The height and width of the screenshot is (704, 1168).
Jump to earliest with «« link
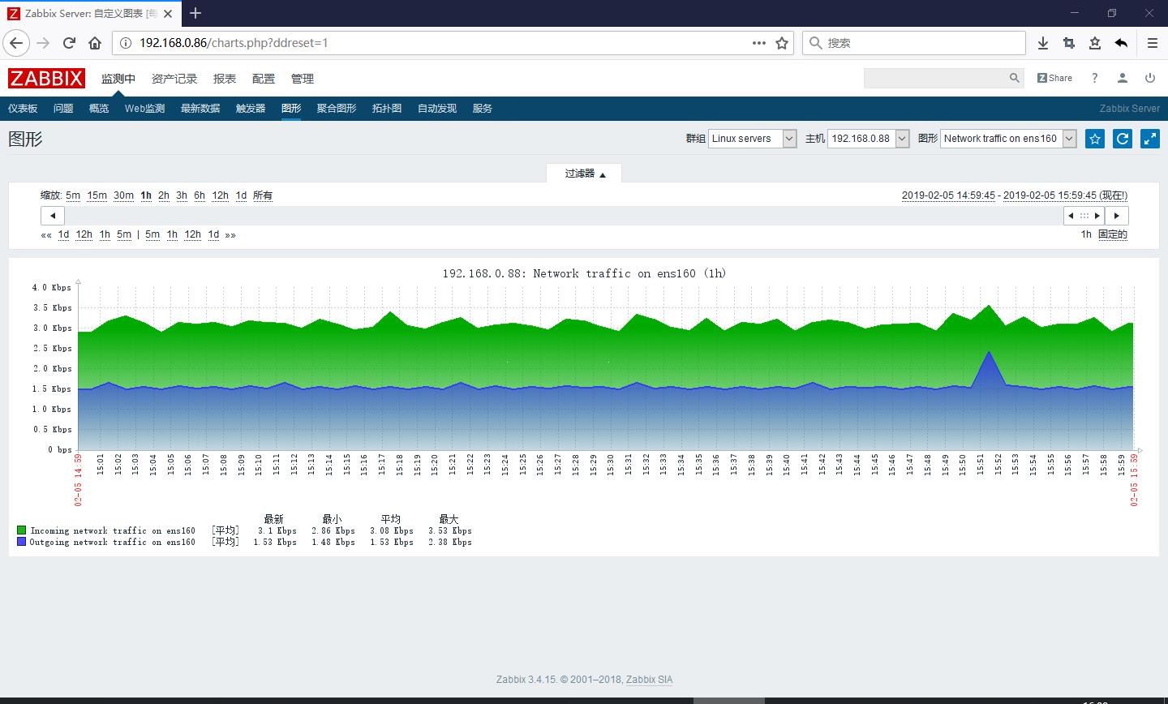click(46, 234)
